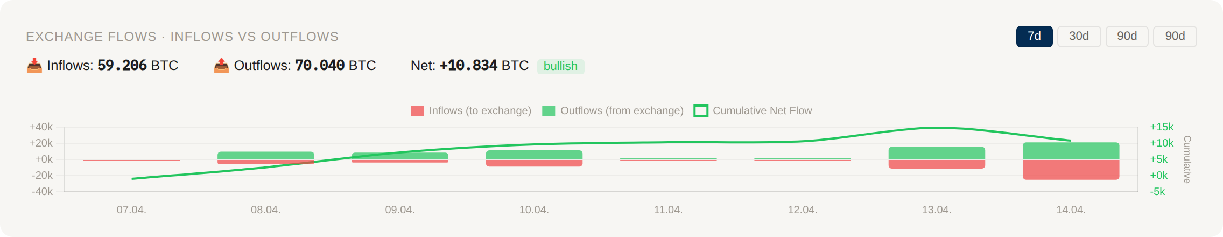The height and width of the screenshot is (237, 1223).
Task: Click the red inflow bar for 14.04.
Action: point(1071,170)
